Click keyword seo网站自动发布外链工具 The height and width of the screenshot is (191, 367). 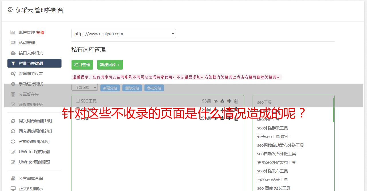pos(281,145)
